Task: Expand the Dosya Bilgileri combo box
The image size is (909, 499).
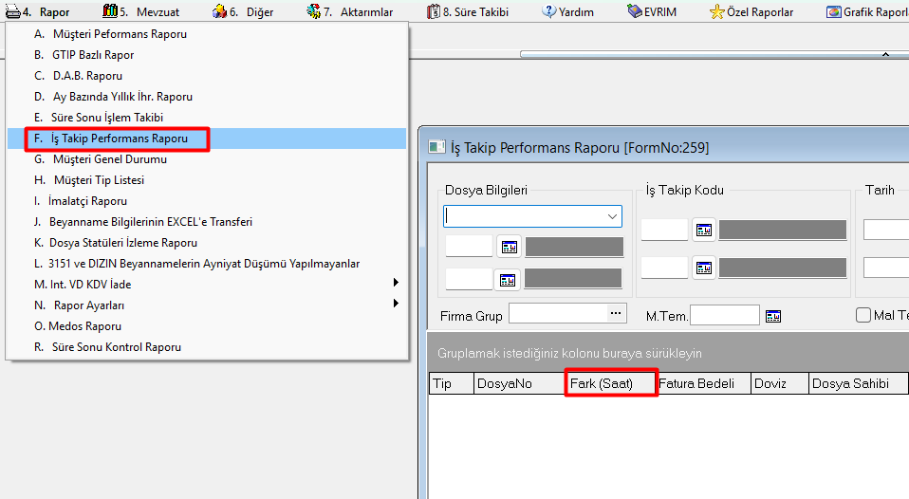Action: tap(612, 217)
